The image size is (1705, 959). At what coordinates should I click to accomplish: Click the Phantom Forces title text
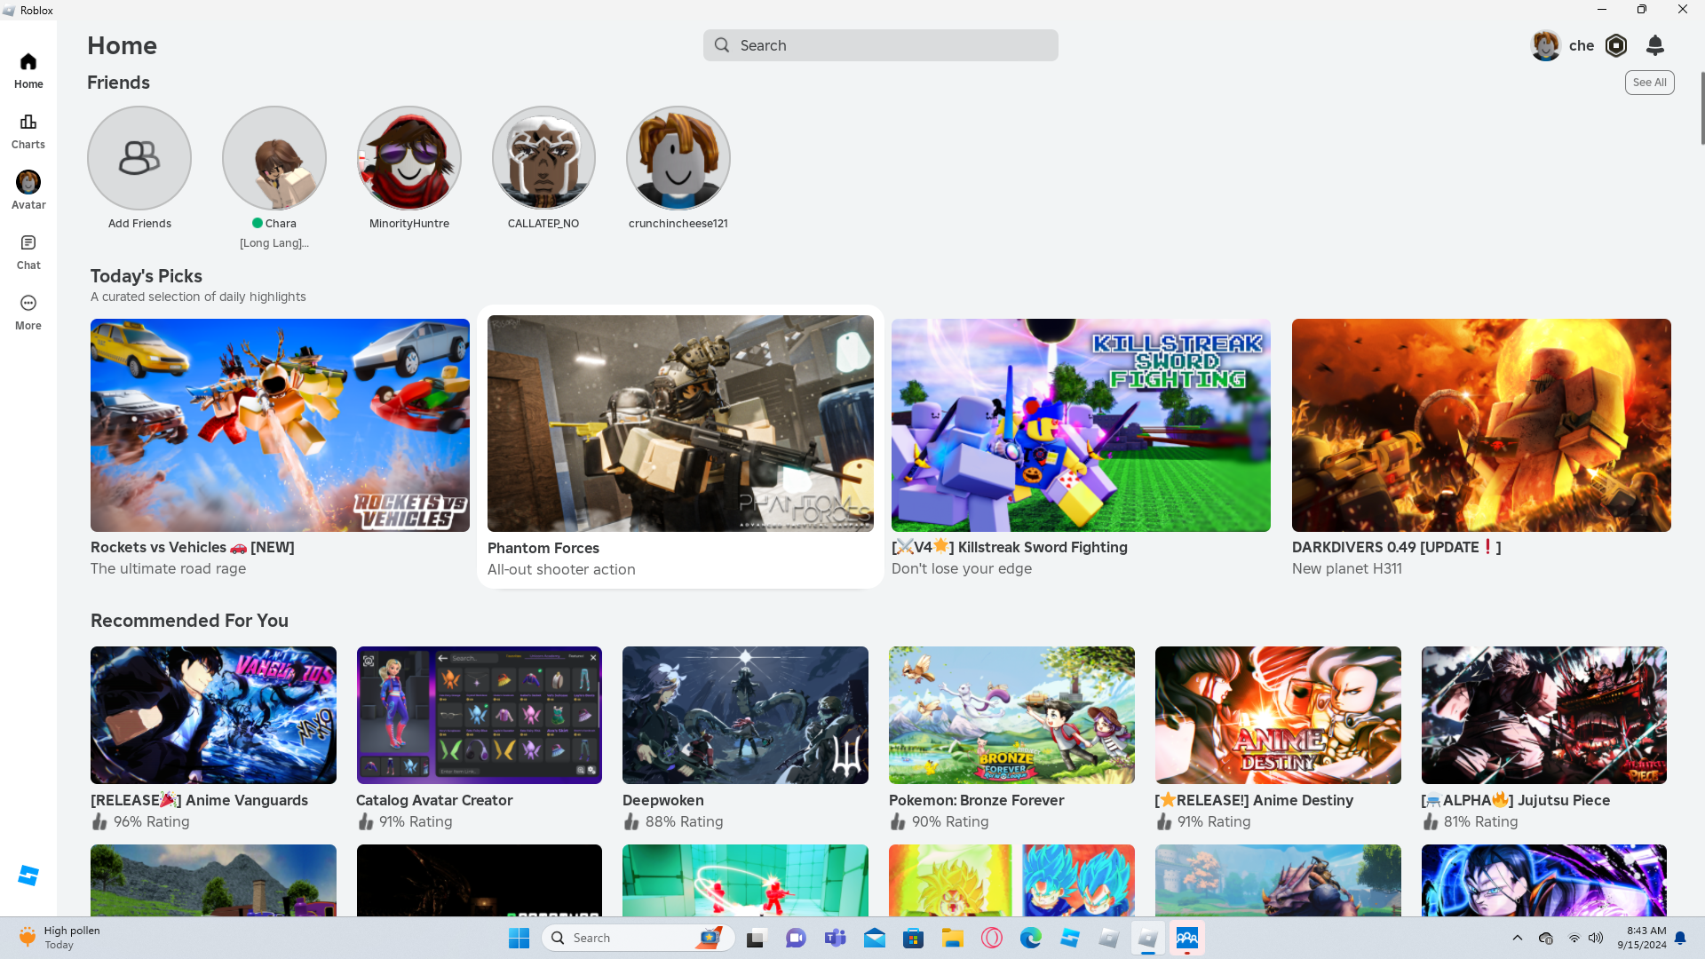(x=543, y=549)
